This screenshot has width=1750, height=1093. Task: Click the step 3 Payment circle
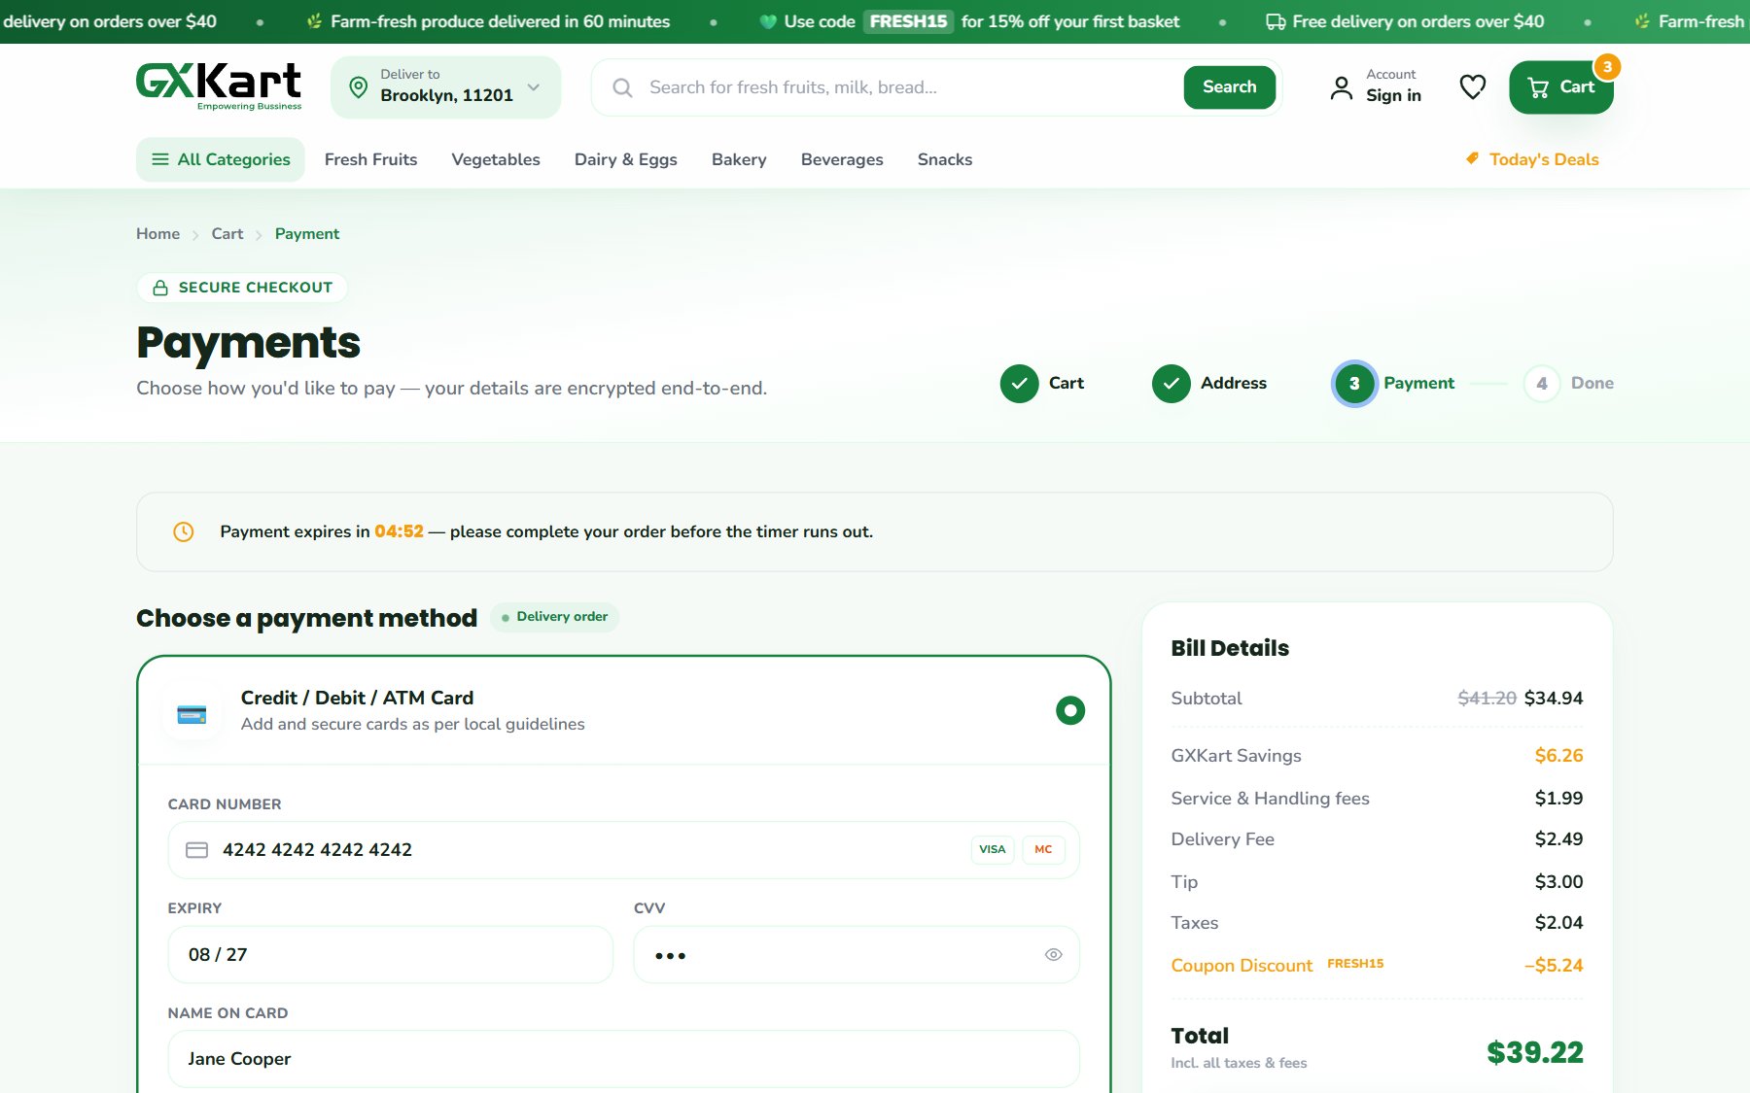tap(1354, 384)
